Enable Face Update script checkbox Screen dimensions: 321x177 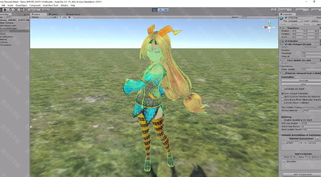click(286, 60)
